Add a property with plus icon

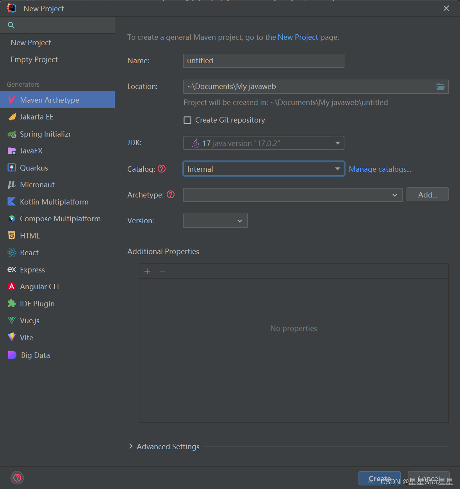pyautogui.click(x=147, y=271)
